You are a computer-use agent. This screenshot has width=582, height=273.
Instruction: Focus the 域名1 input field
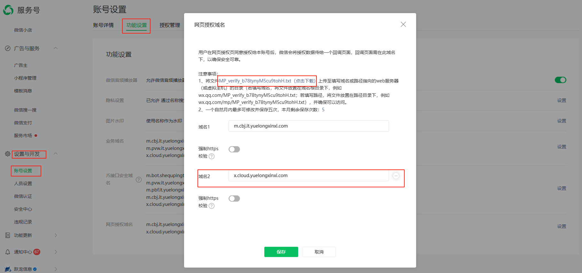tap(309, 126)
